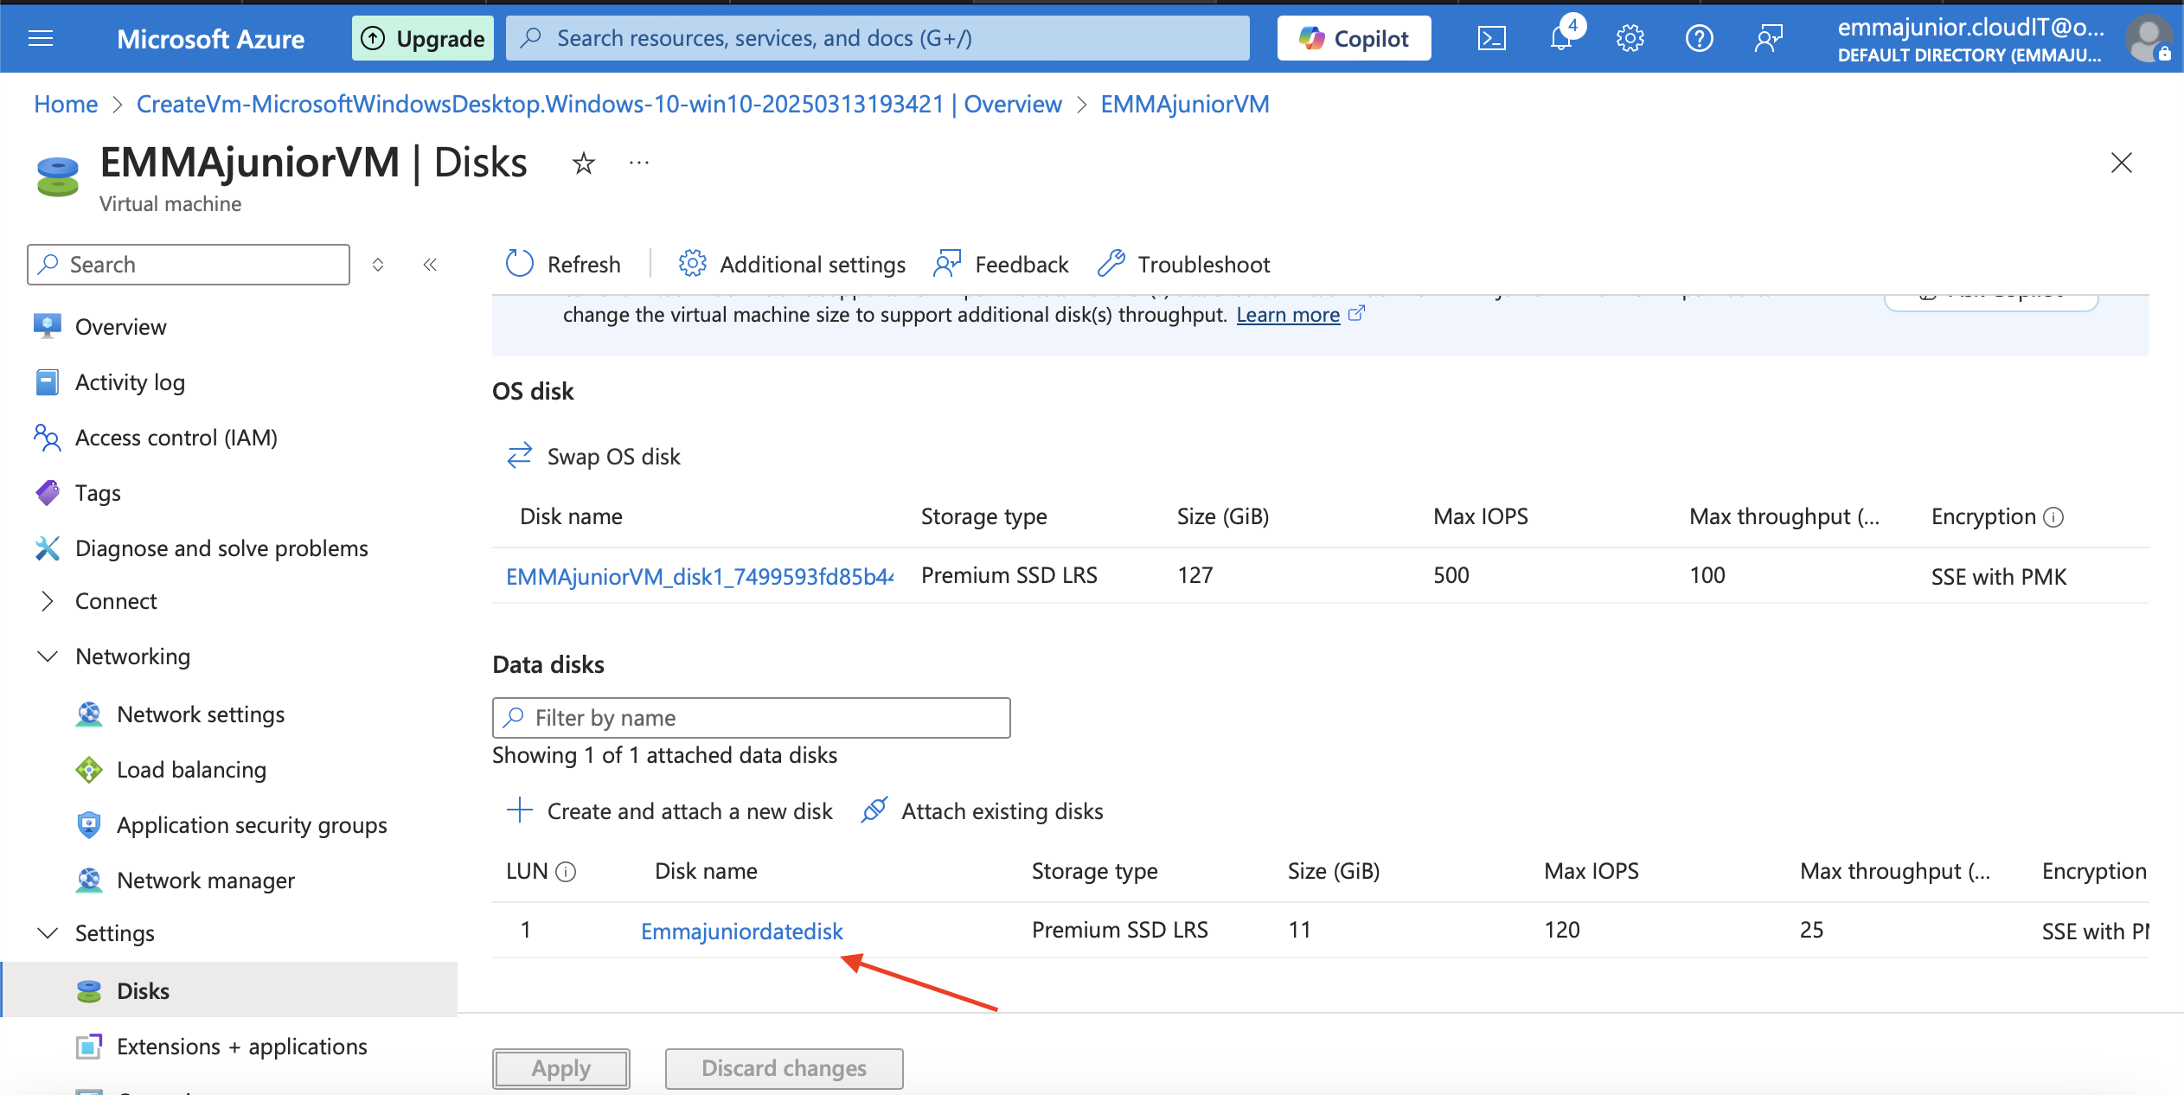This screenshot has width=2184, height=1095.
Task: Close the Disks blade with X
Action: 2122,163
